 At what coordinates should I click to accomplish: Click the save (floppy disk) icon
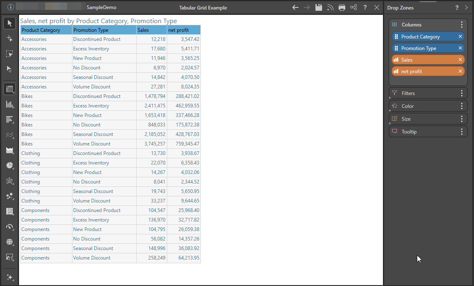[318, 7]
